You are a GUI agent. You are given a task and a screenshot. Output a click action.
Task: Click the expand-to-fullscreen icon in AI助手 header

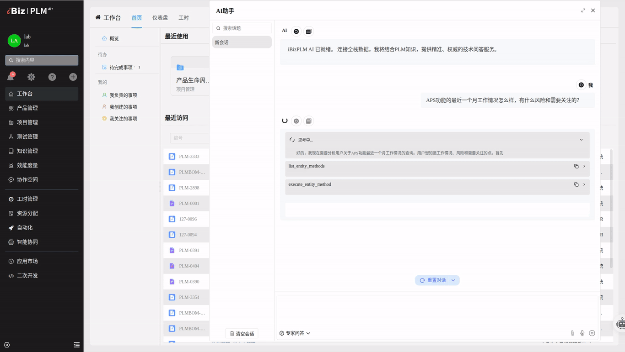pos(583,10)
